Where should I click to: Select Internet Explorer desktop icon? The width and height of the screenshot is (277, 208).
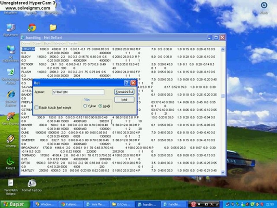(x=11, y=99)
